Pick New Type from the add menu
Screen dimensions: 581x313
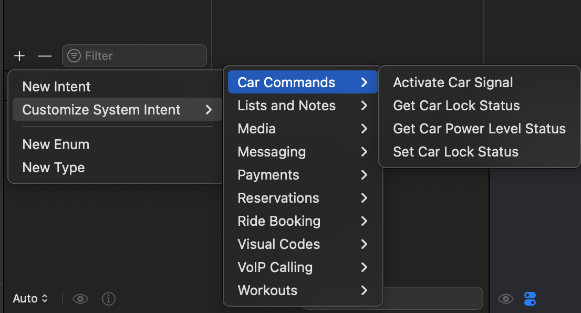point(54,168)
